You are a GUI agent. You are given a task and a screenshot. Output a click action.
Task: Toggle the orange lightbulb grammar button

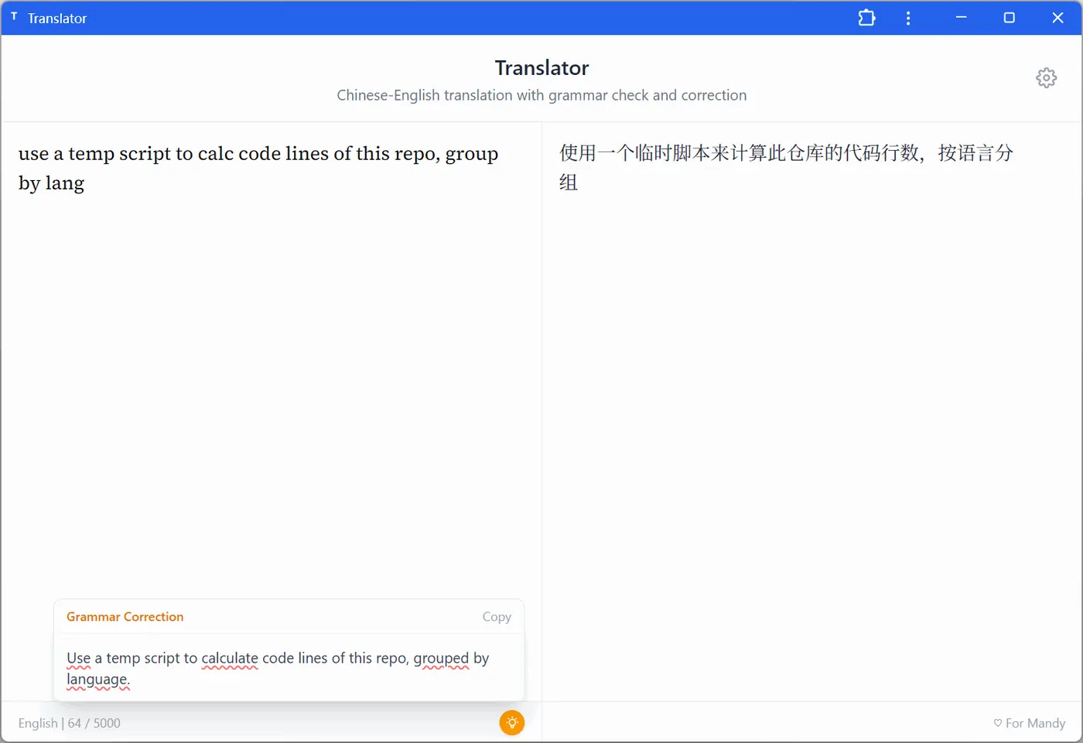tap(511, 723)
